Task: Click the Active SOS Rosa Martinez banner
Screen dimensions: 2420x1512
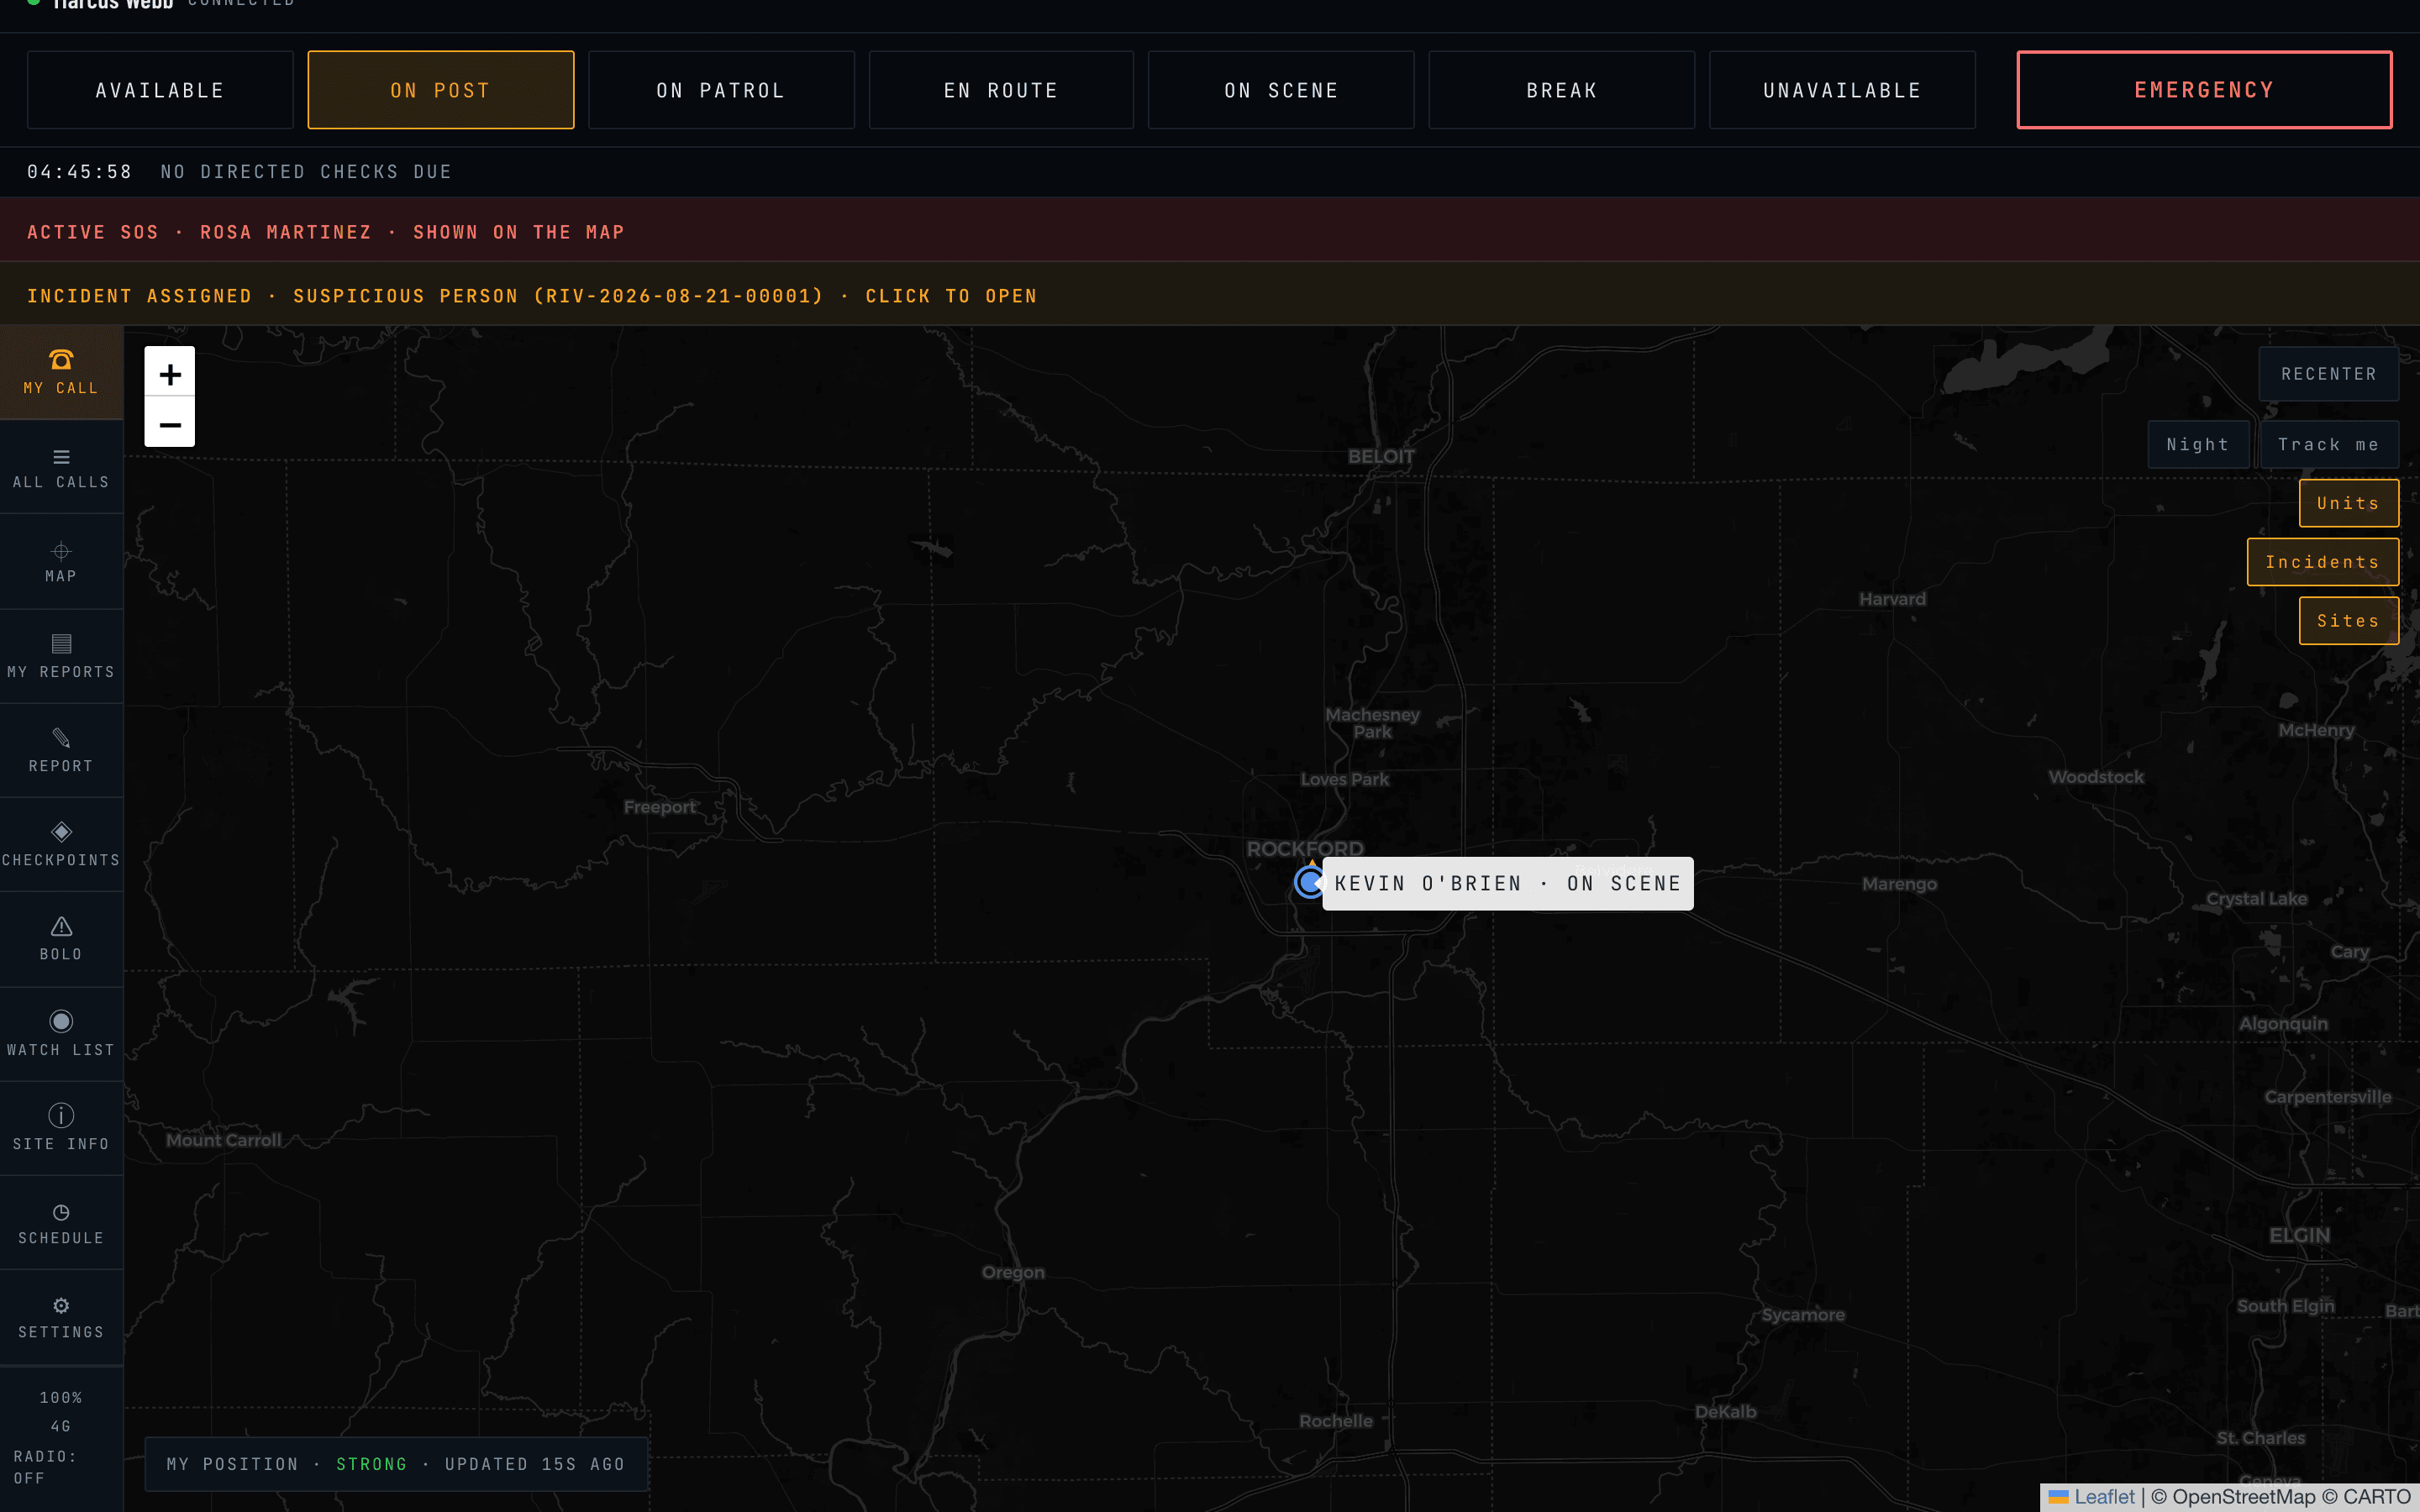Action: point(1210,232)
